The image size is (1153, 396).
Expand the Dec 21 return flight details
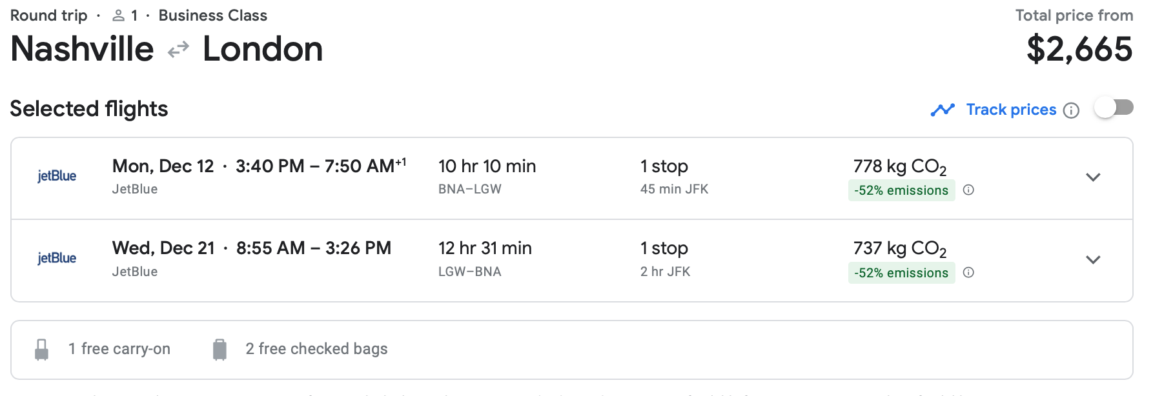click(1093, 260)
